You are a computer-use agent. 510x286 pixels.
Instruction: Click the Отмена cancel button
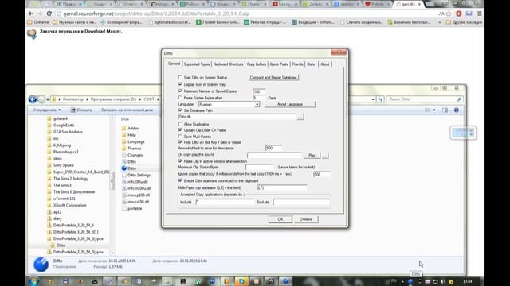306,219
